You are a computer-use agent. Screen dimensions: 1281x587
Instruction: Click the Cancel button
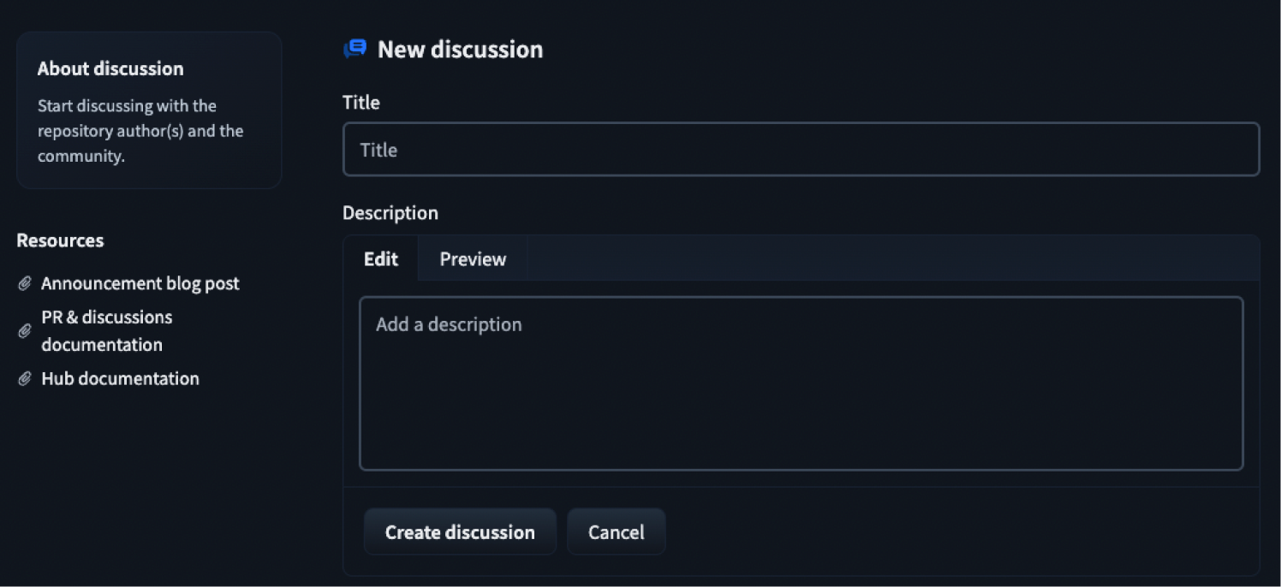[616, 531]
